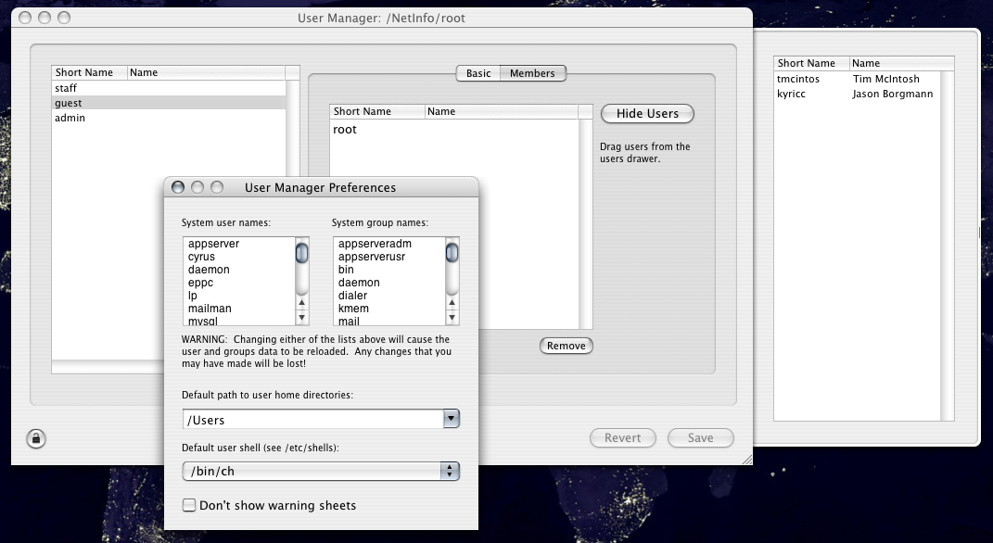Click the user names list down arrow
Screen dimensions: 993x543
tap(302, 318)
